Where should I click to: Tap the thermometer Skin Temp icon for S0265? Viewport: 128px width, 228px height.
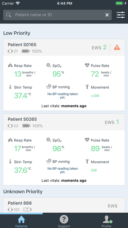pos(10,161)
